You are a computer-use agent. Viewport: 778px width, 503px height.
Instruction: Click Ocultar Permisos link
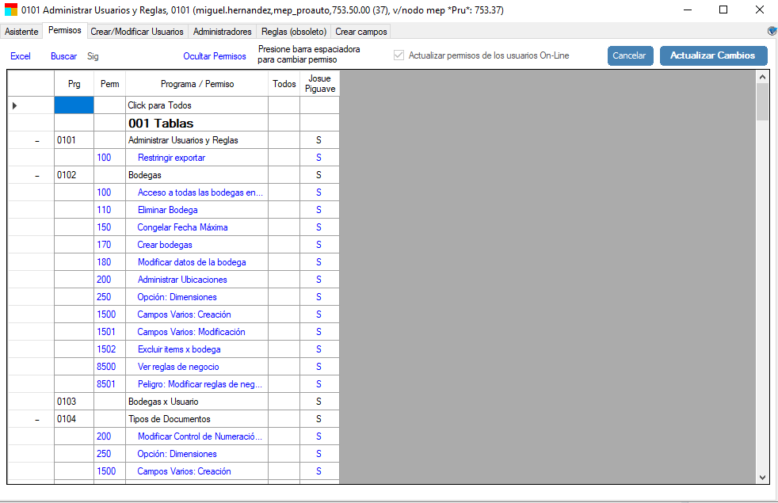[x=215, y=56]
